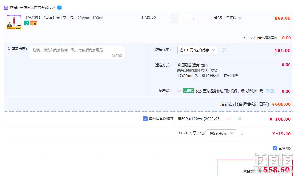The height and width of the screenshot is (176, 296).
Task: Click the 普通配送 运费 免邮 shipping text
Action: click(x=192, y=65)
